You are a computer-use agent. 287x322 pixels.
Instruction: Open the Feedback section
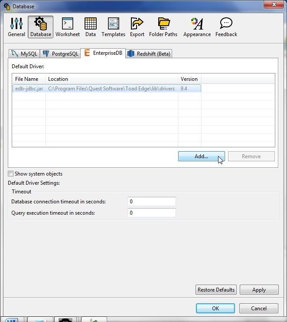226,27
